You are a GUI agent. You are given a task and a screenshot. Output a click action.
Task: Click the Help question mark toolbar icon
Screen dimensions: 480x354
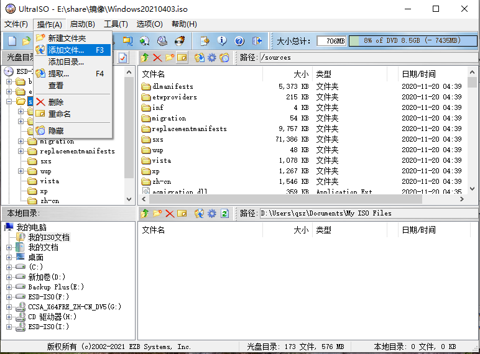tap(239, 40)
